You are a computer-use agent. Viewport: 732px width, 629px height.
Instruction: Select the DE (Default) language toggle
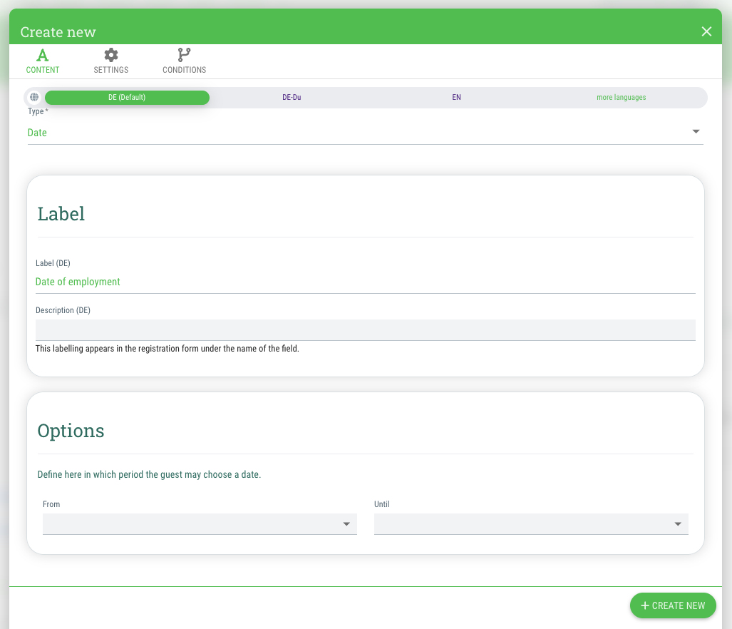click(x=127, y=97)
